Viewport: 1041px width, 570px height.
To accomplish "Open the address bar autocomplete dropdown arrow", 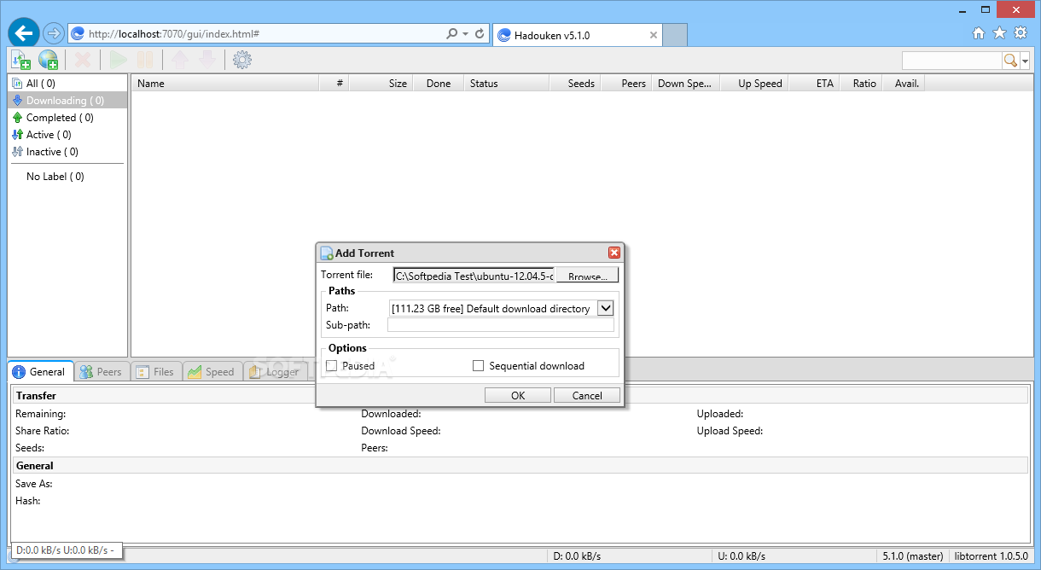I will pos(466,34).
